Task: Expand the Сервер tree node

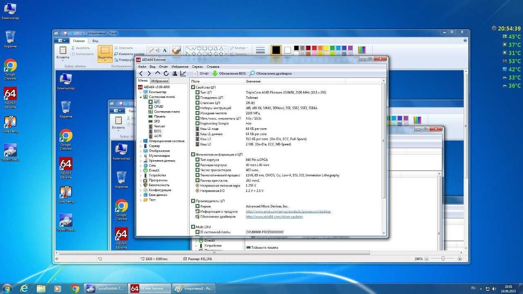Action: [x=141, y=146]
